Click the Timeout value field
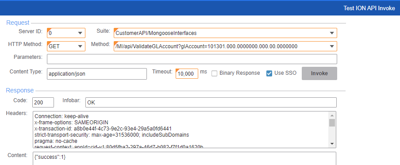This screenshot has height=165, width=400. 187,74
